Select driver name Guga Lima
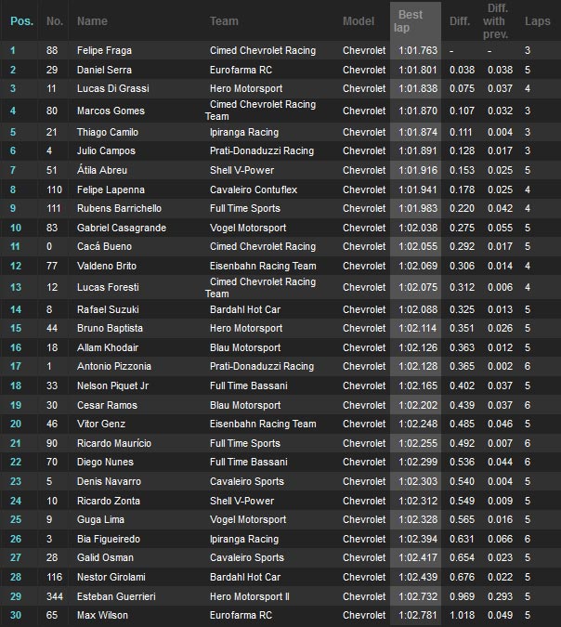The image size is (561, 627). tap(100, 520)
